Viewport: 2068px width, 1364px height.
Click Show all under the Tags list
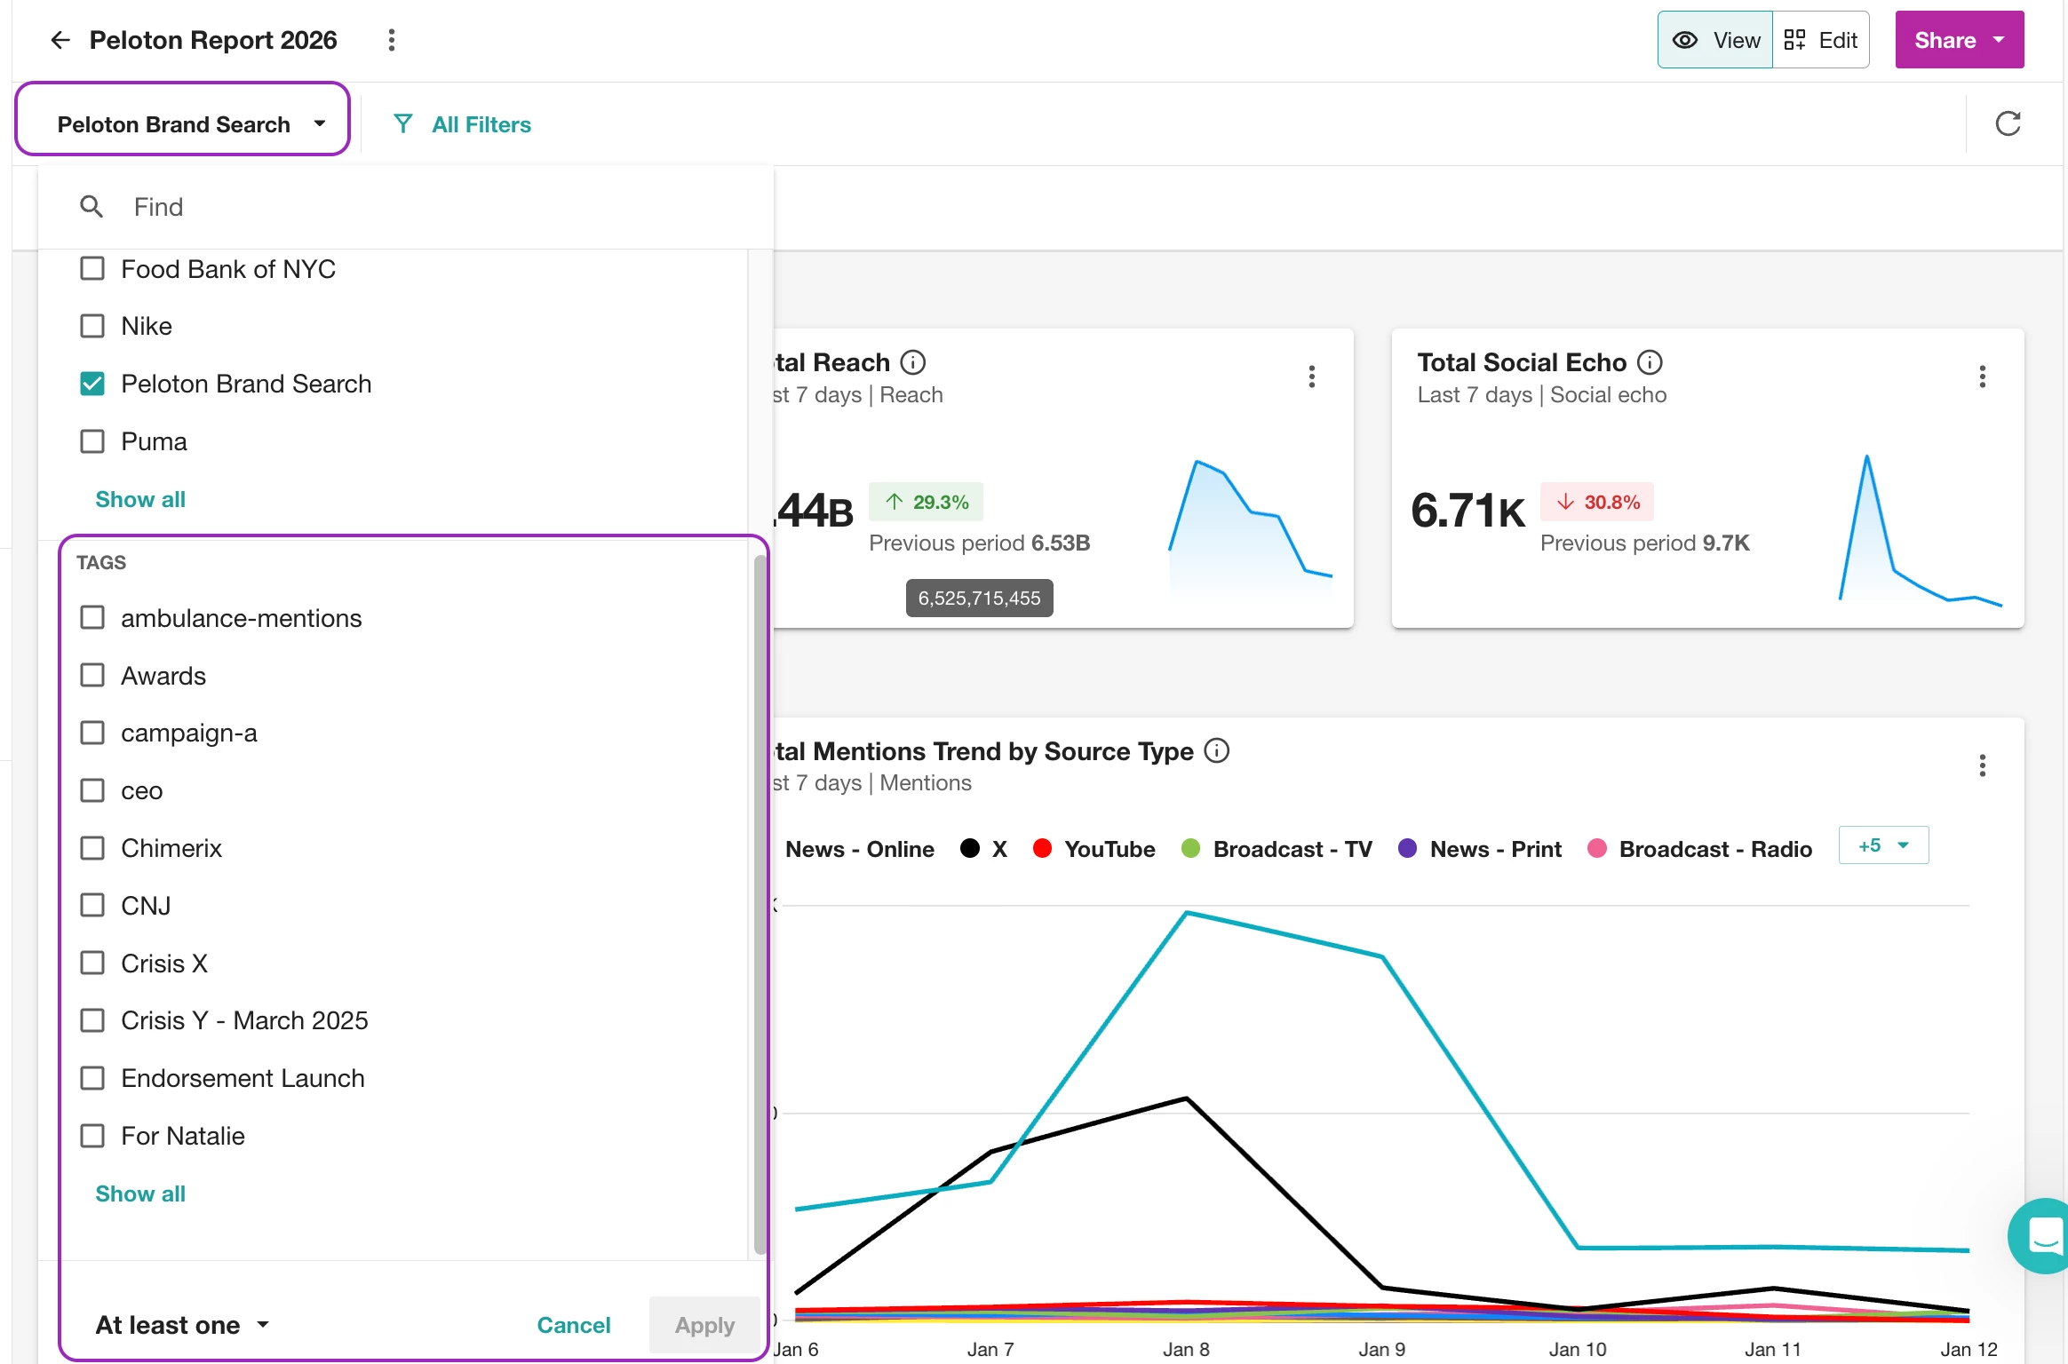tap(140, 1193)
